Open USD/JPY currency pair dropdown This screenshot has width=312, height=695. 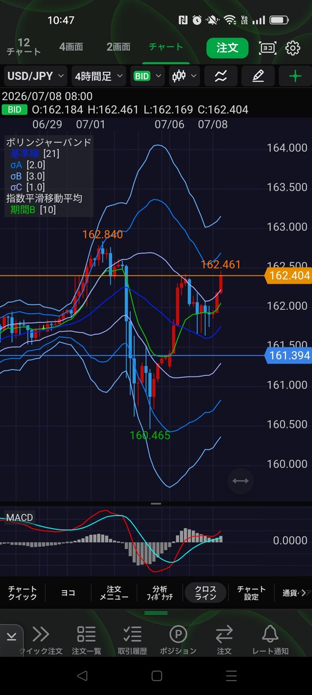point(35,76)
